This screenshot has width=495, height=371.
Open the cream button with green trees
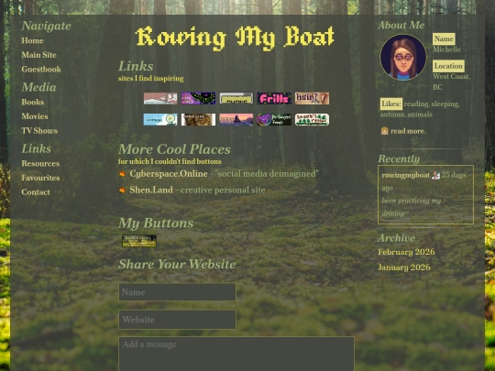pos(312,120)
